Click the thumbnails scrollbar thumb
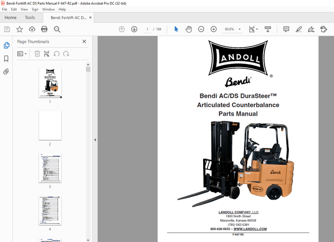The width and height of the screenshot is (334, 242). coord(88,69)
